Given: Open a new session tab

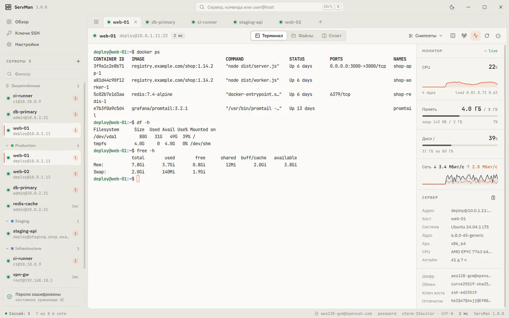Looking at the screenshot, I should point(320,22).
